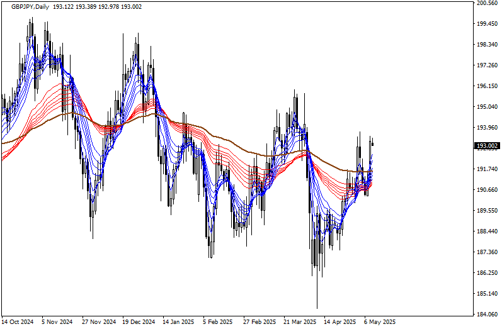Click the GBPJPY,Daily chart title
This screenshot has height=329, width=502.
tap(30, 7)
